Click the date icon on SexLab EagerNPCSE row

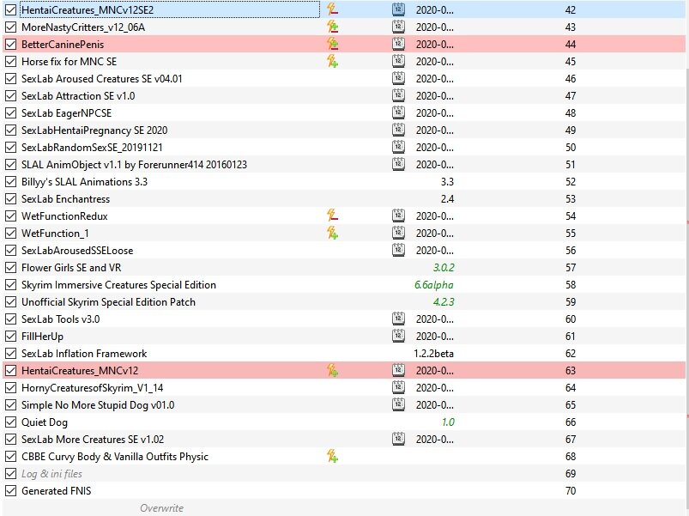click(398, 112)
